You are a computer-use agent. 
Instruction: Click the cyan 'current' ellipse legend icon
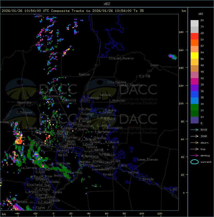tap(194, 162)
